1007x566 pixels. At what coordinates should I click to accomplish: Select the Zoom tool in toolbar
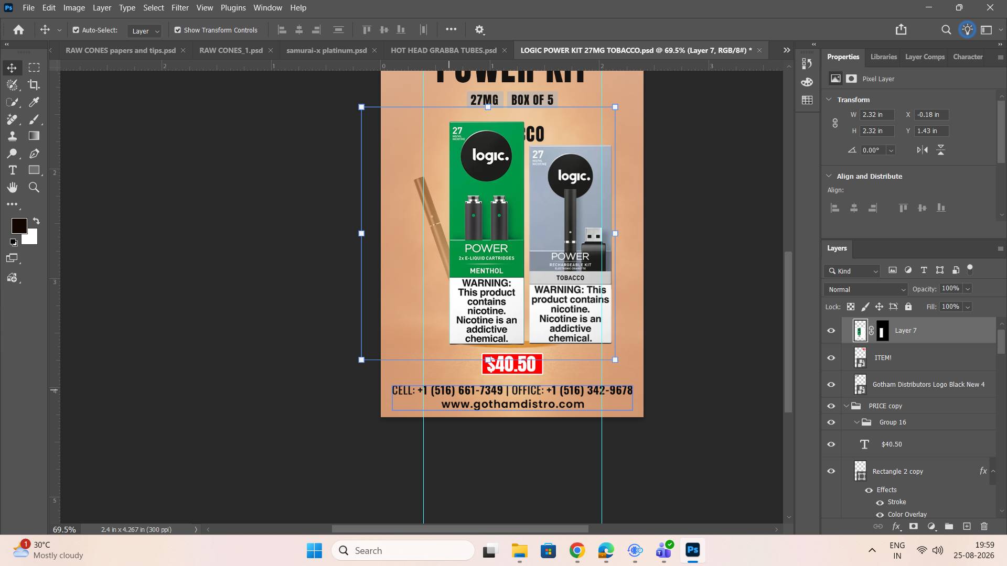(34, 188)
